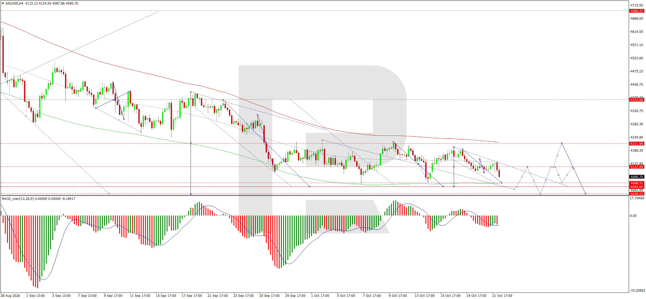Click the MACD -70.20853 scale value

[637, 291]
